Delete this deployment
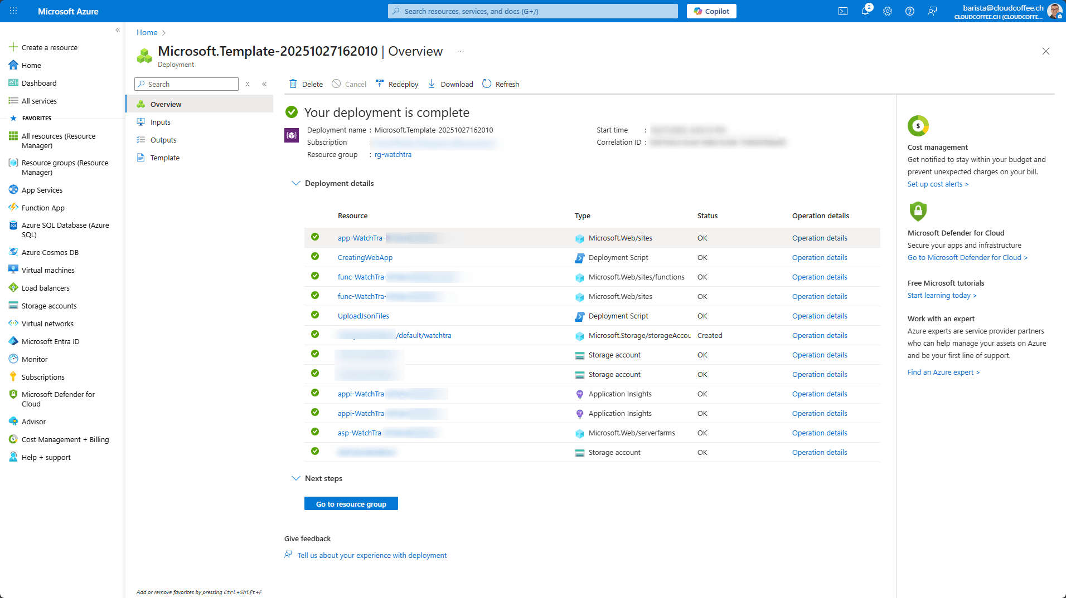Image resolution: width=1066 pixels, height=598 pixels. point(306,84)
